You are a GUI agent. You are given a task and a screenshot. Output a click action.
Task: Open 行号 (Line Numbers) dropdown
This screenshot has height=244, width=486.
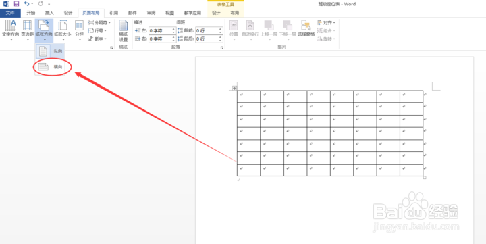pyautogui.click(x=97, y=30)
